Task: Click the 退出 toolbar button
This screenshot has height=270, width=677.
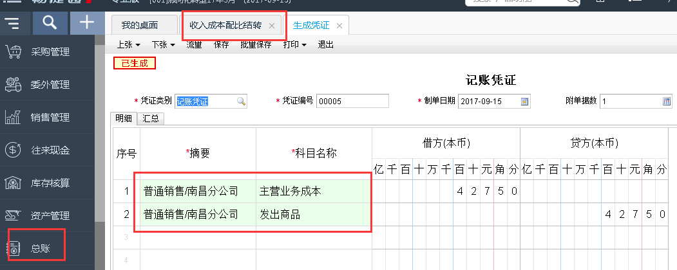Action: (x=325, y=45)
